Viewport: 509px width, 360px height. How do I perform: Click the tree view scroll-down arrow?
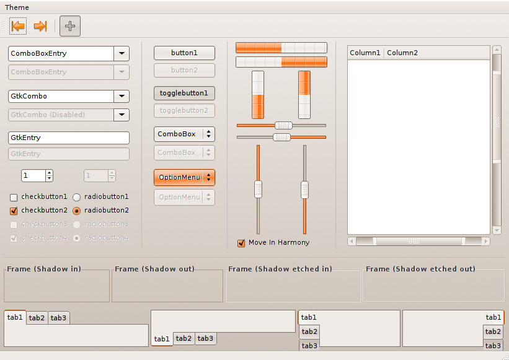pyautogui.click(x=497, y=230)
